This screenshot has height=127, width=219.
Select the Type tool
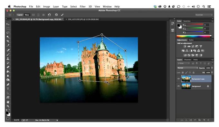coord(8,89)
